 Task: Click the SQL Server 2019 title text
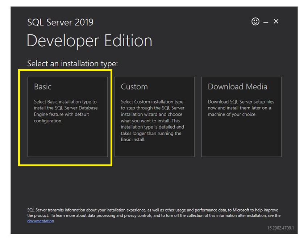click(x=60, y=22)
